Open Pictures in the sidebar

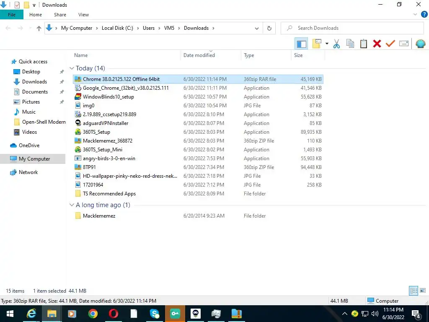click(x=31, y=102)
